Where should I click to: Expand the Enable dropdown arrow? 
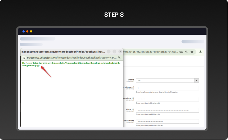tap(197, 81)
